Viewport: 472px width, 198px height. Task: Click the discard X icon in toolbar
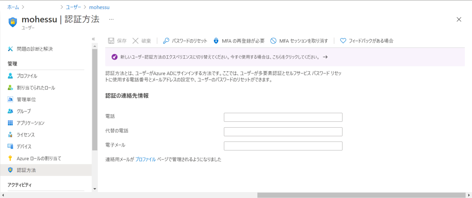pyautogui.click(x=135, y=40)
